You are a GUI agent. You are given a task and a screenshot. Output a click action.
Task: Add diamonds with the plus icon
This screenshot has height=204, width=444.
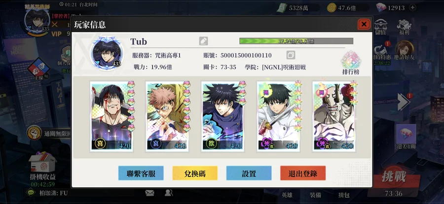pos(412,7)
